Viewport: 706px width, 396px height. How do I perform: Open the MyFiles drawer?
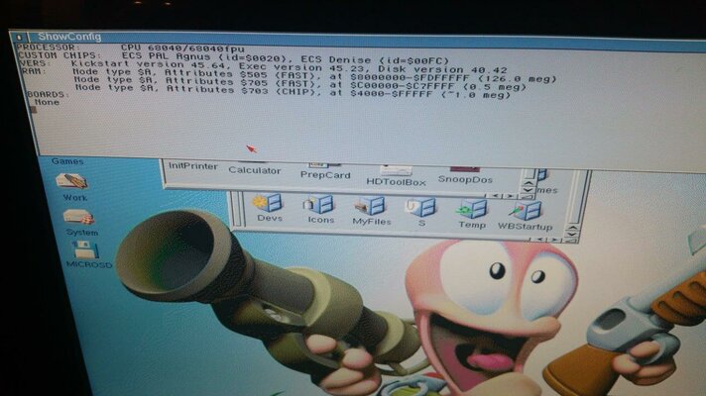[x=370, y=207]
